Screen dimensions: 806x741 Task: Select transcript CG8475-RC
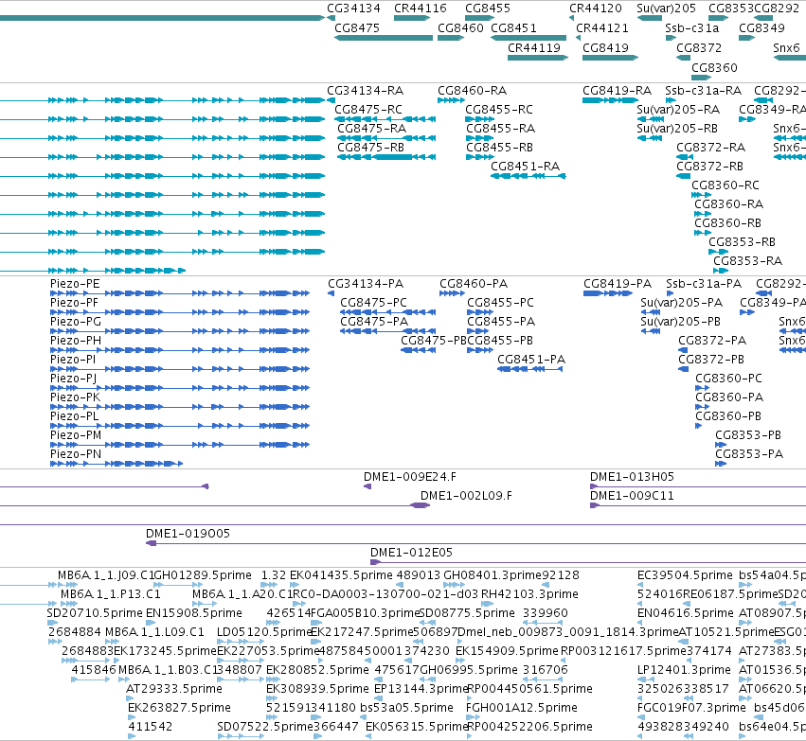[368, 110]
